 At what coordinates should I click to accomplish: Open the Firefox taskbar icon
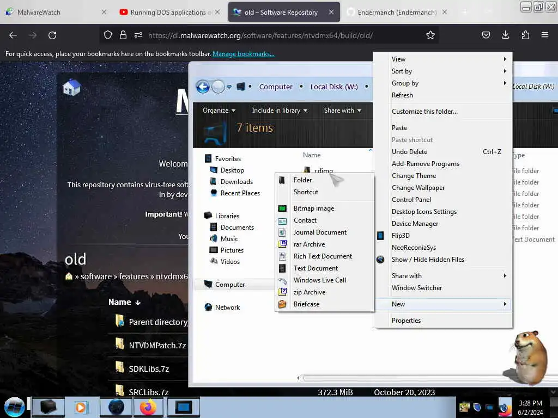click(148, 407)
